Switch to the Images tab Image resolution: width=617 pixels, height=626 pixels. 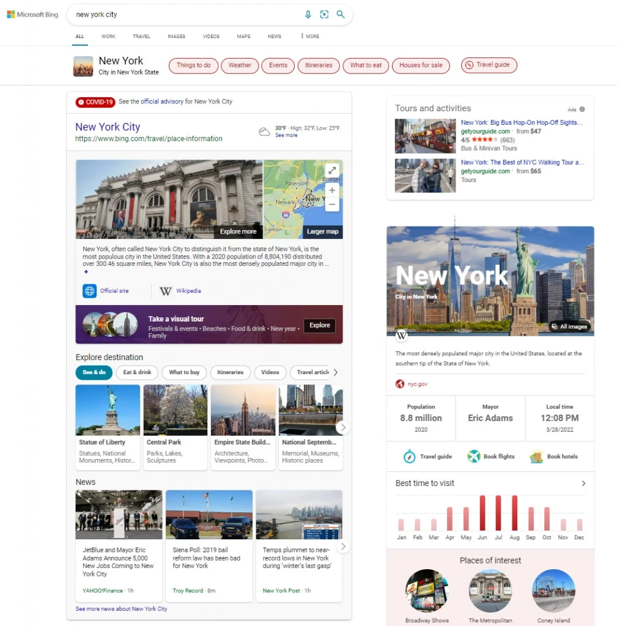(176, 37)
